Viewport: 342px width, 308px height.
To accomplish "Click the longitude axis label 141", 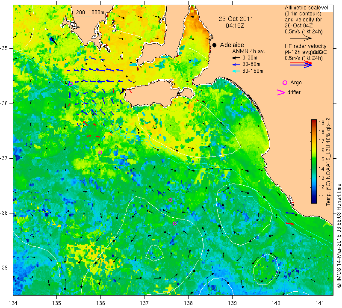I will tap(320, 303).
